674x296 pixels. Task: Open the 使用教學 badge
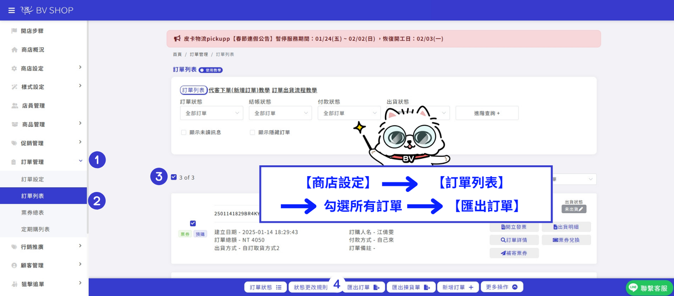[211, 70]
